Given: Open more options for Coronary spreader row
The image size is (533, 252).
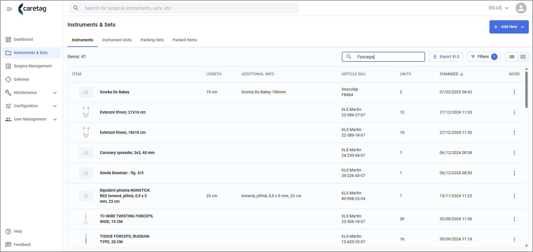Looking at the screenshot, I should coord(514,153).
